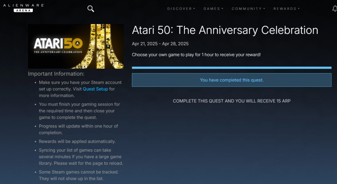
Task: Click the quest date range text
Action: pos(160,44)
